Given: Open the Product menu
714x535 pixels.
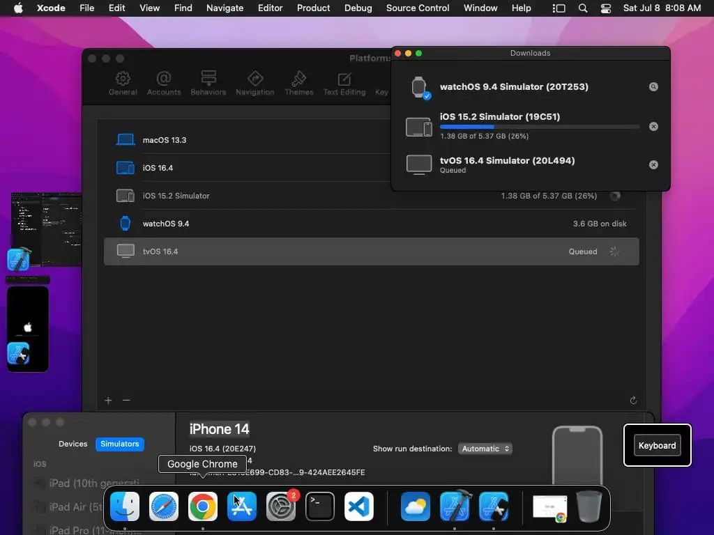Looking at the screenshot, I should [x=313, y=8].
